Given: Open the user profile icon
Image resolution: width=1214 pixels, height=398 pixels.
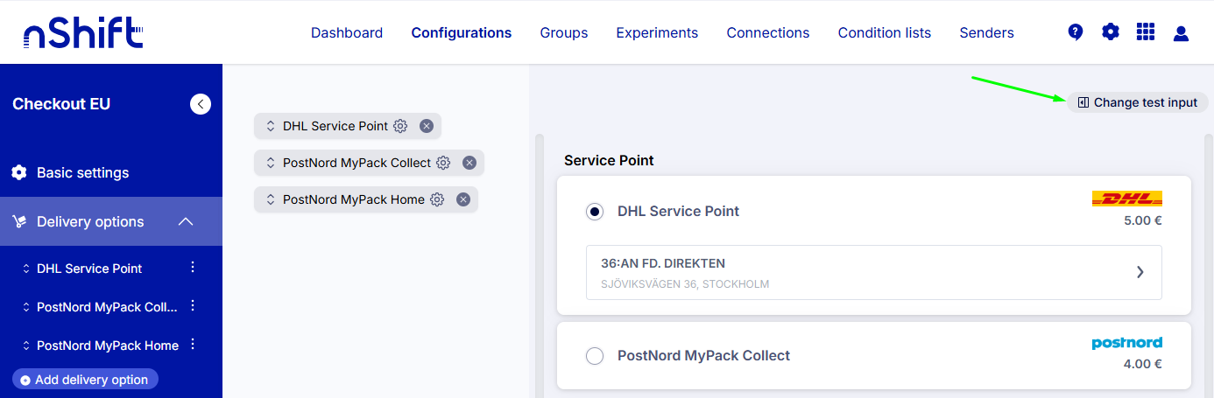Looking at the screenshot, I should click(1181, 33).
